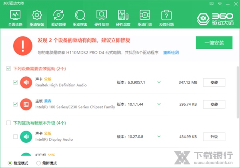Switch to the 驱动安装 tab

point(37,18)
